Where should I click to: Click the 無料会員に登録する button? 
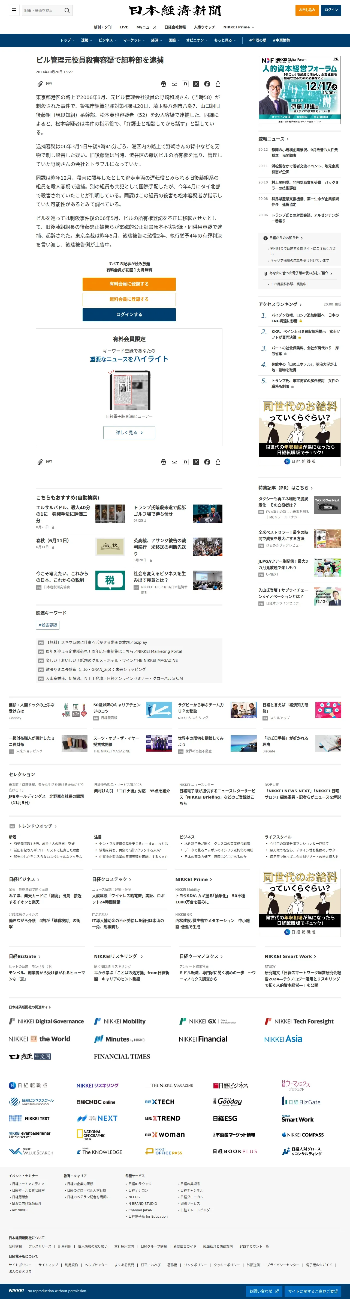click(129, 299)
